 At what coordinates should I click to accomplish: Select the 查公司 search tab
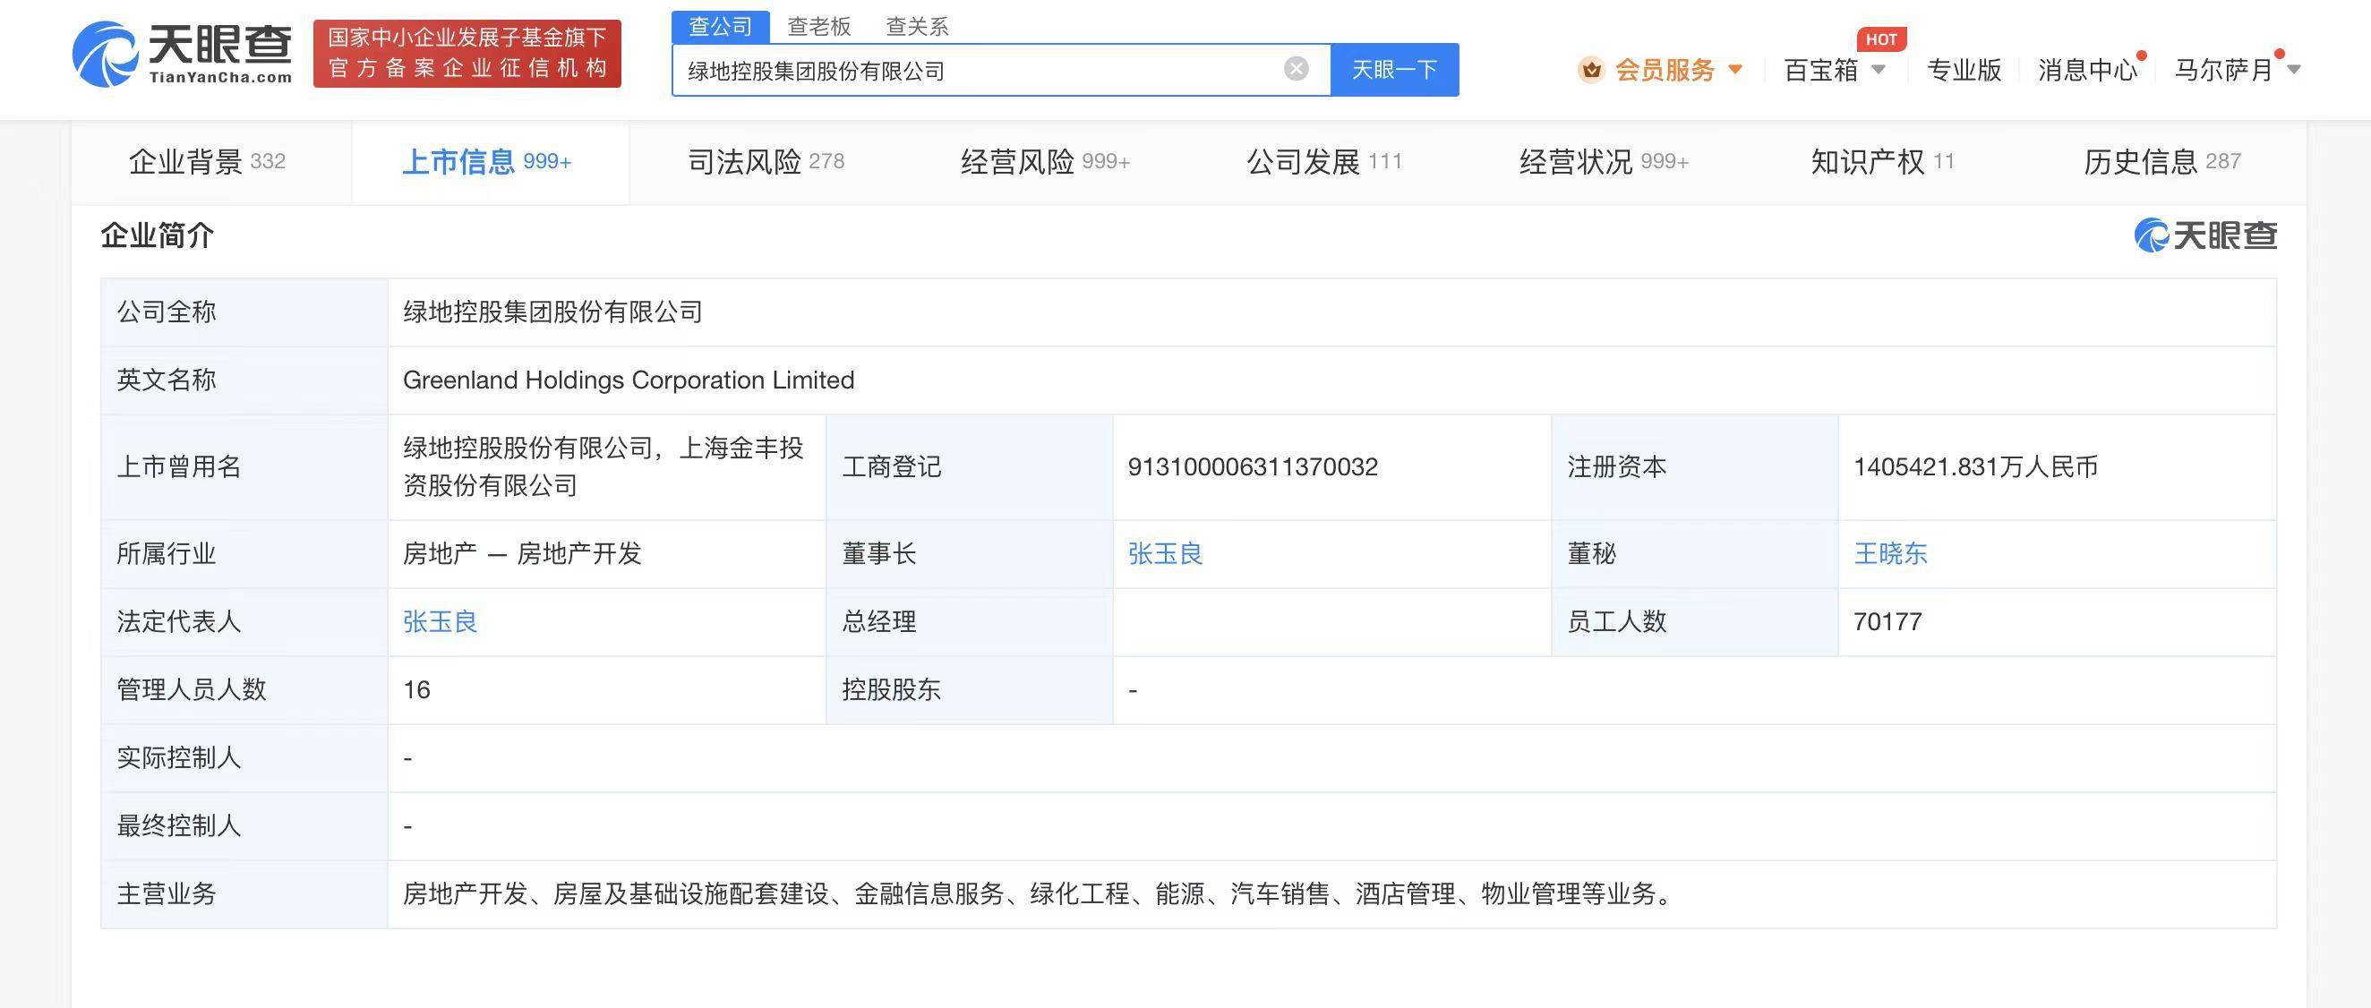tap(720, 26)
